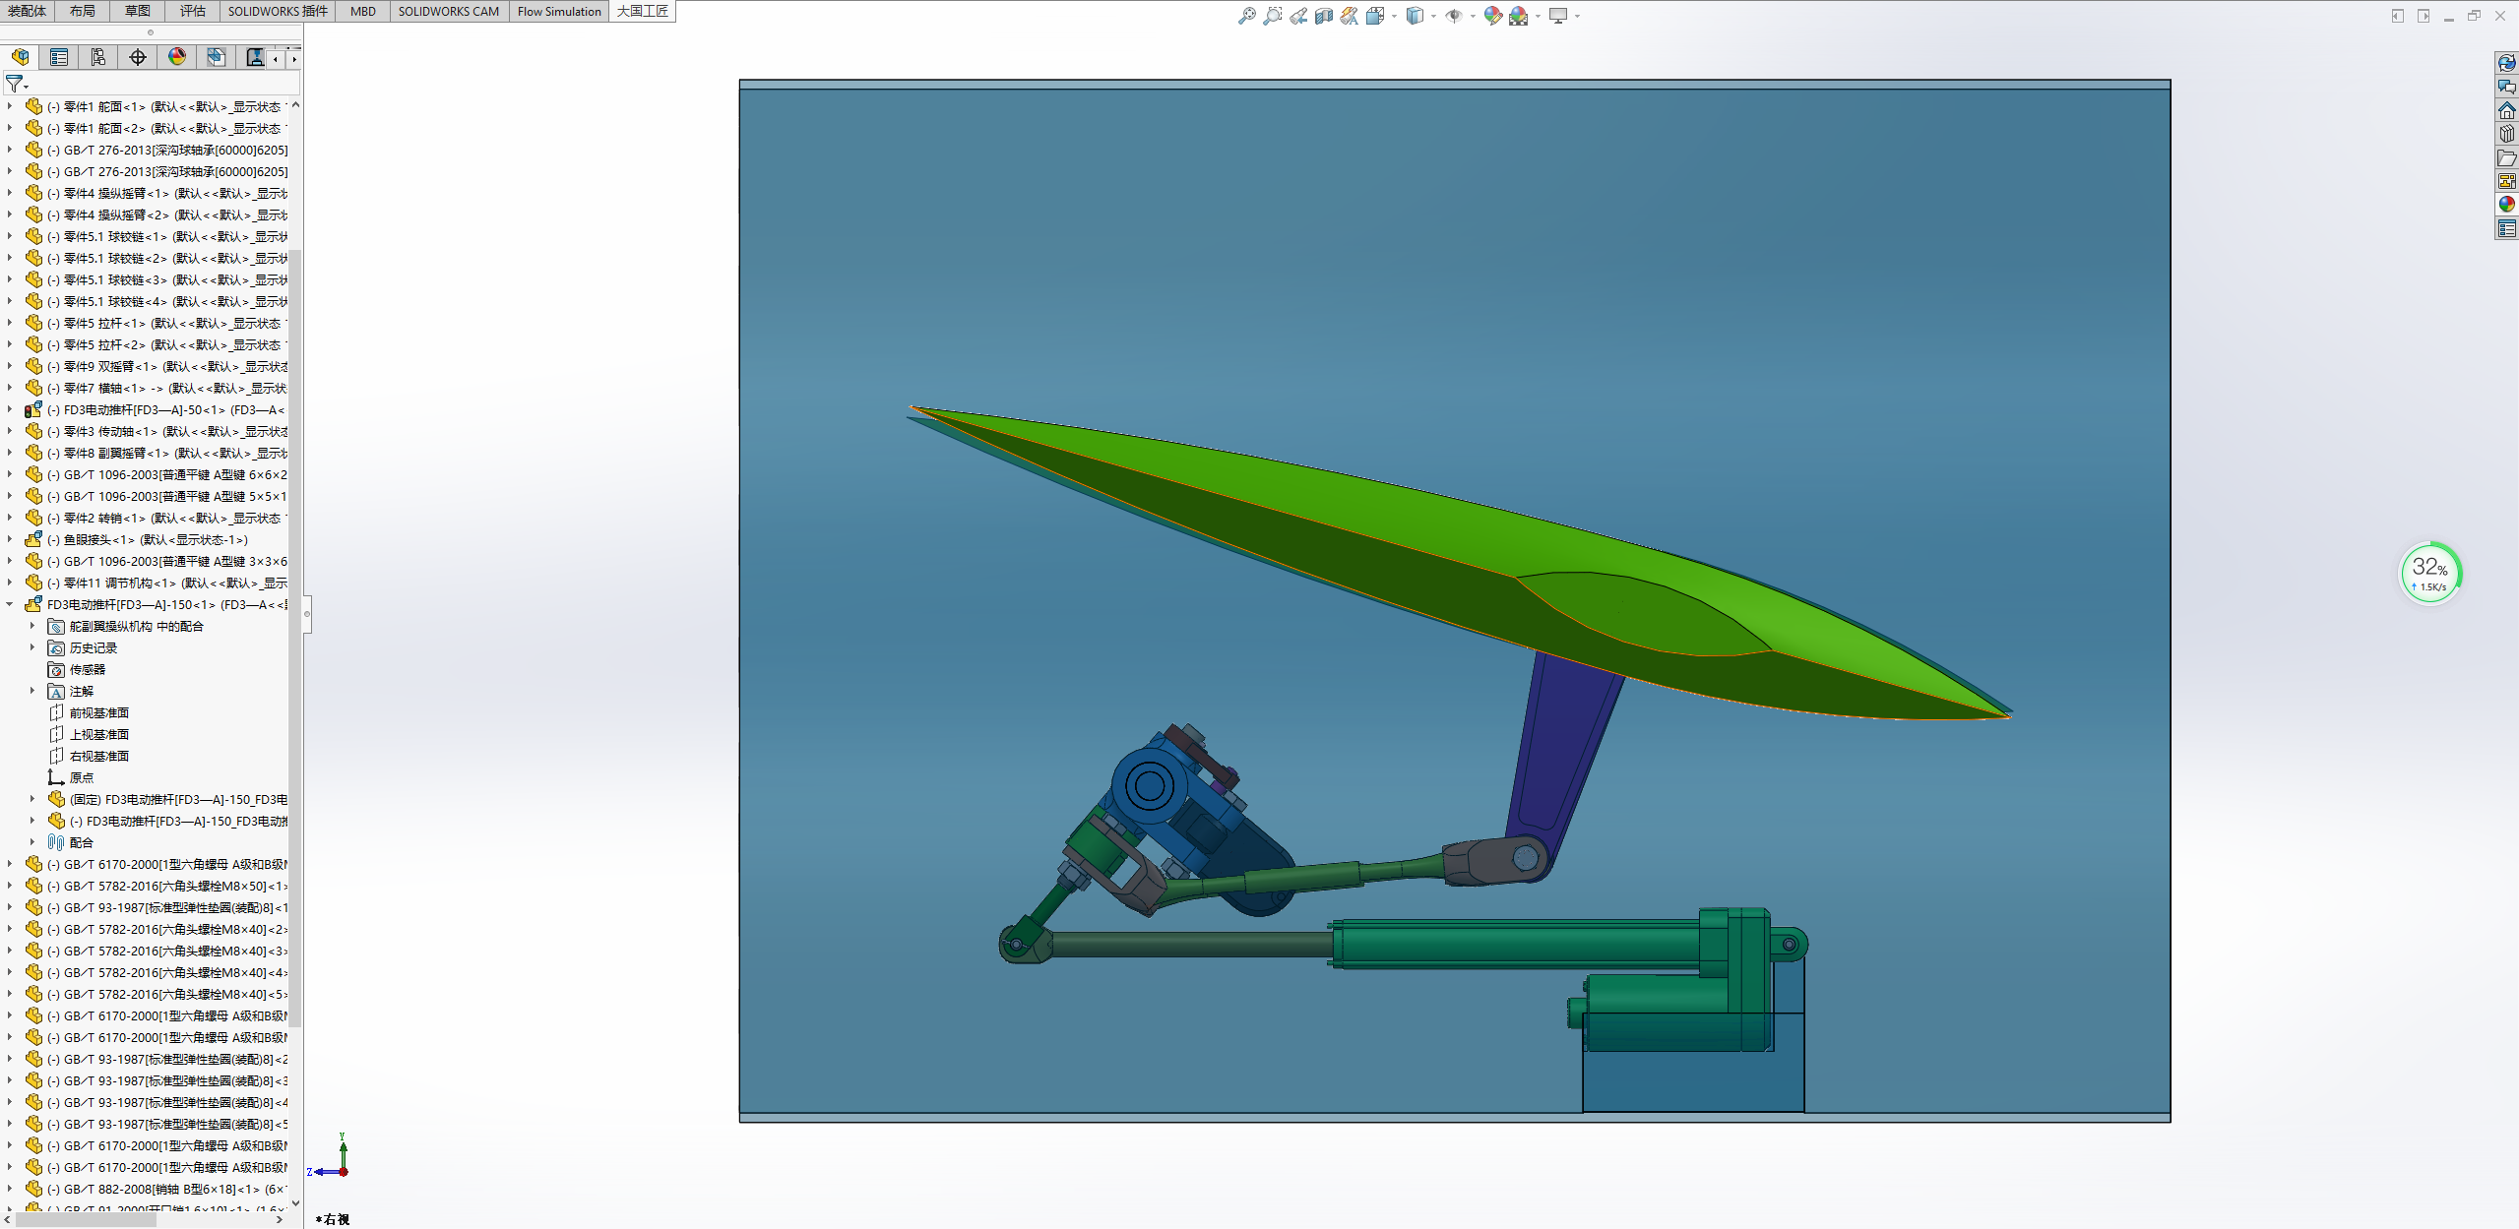
Task: Click the feature tree vertical scrollbar
Action: click(x=295, y=640)
